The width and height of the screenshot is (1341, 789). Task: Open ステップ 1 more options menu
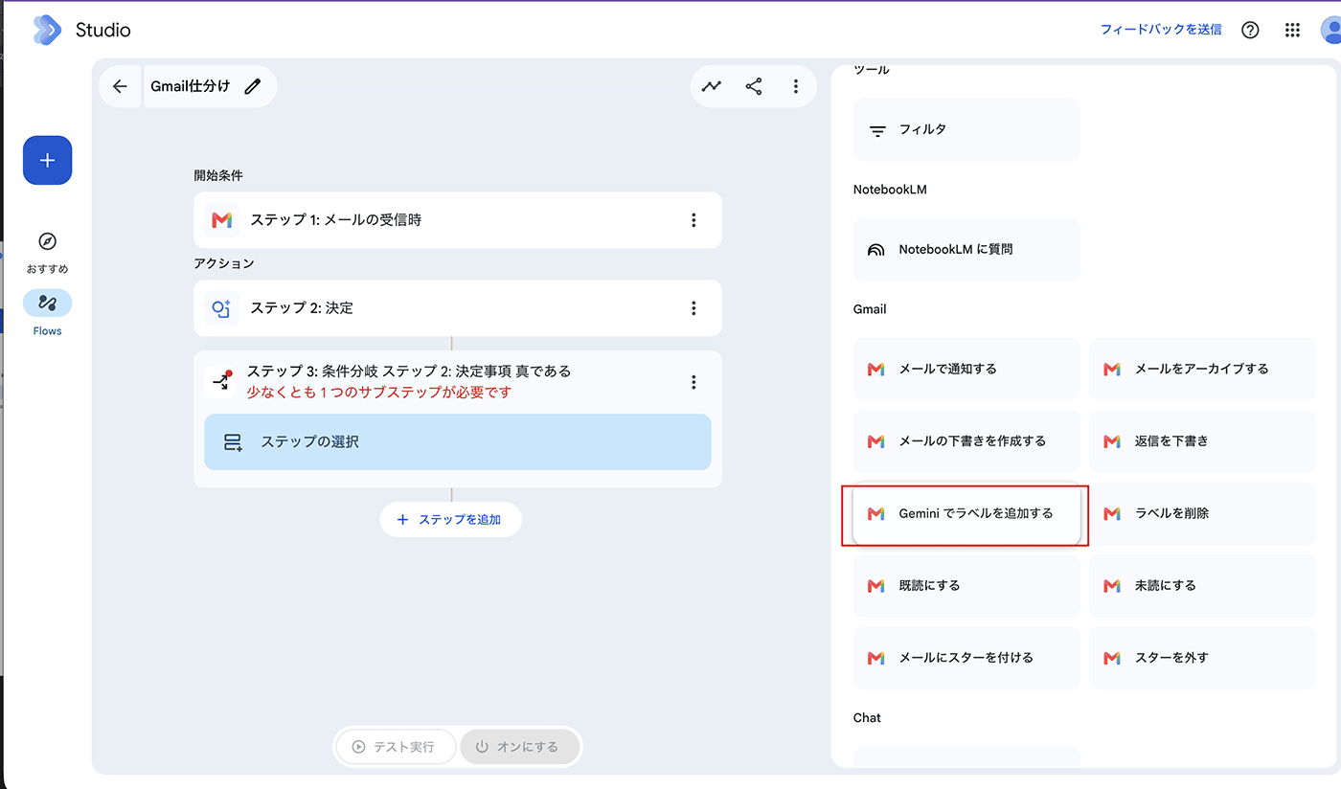pos(694,220)
